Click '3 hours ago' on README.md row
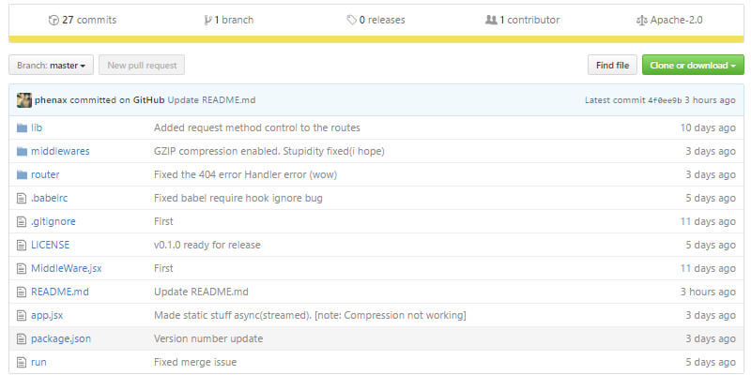751x375 pixels. pyautogui.click(x=708, y=292)
